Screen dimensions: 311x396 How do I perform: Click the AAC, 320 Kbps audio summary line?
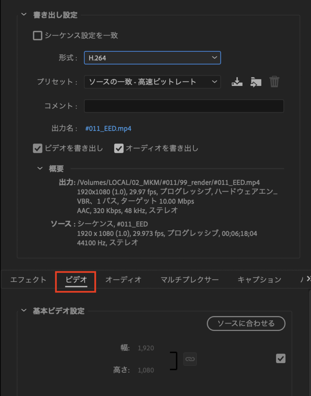(x=128, y=210)
